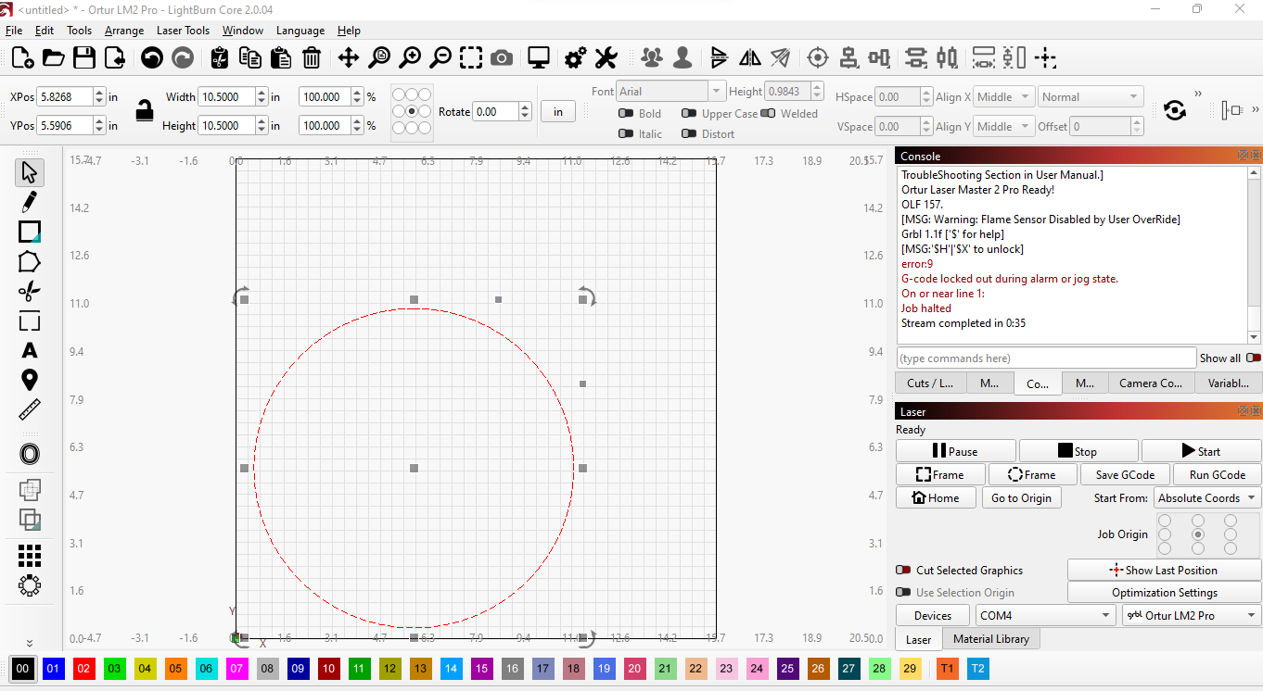Click the Measure ruler tool
1263x691 pixels.
(x=29, y=409)
